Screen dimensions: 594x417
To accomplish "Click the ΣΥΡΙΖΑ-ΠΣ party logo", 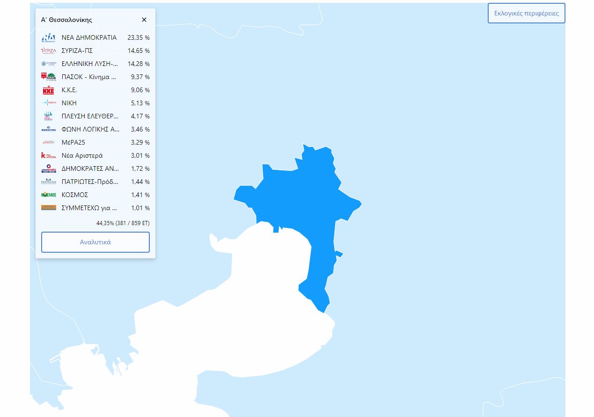I will point(48,51).
